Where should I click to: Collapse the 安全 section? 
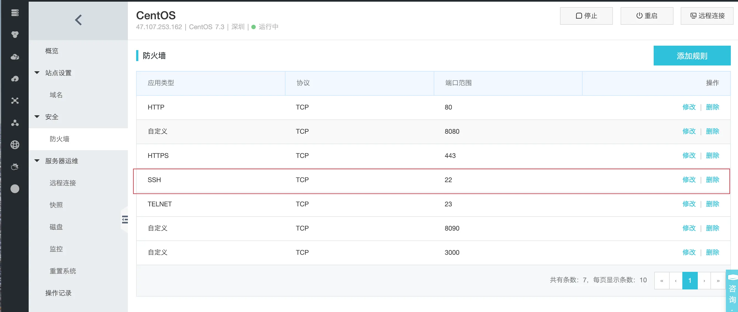37,117
